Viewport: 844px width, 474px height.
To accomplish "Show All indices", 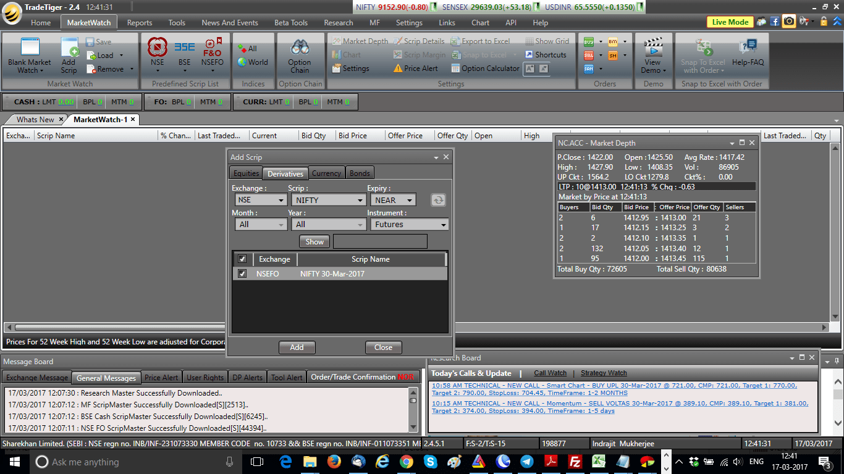I will tap(247, 49).
